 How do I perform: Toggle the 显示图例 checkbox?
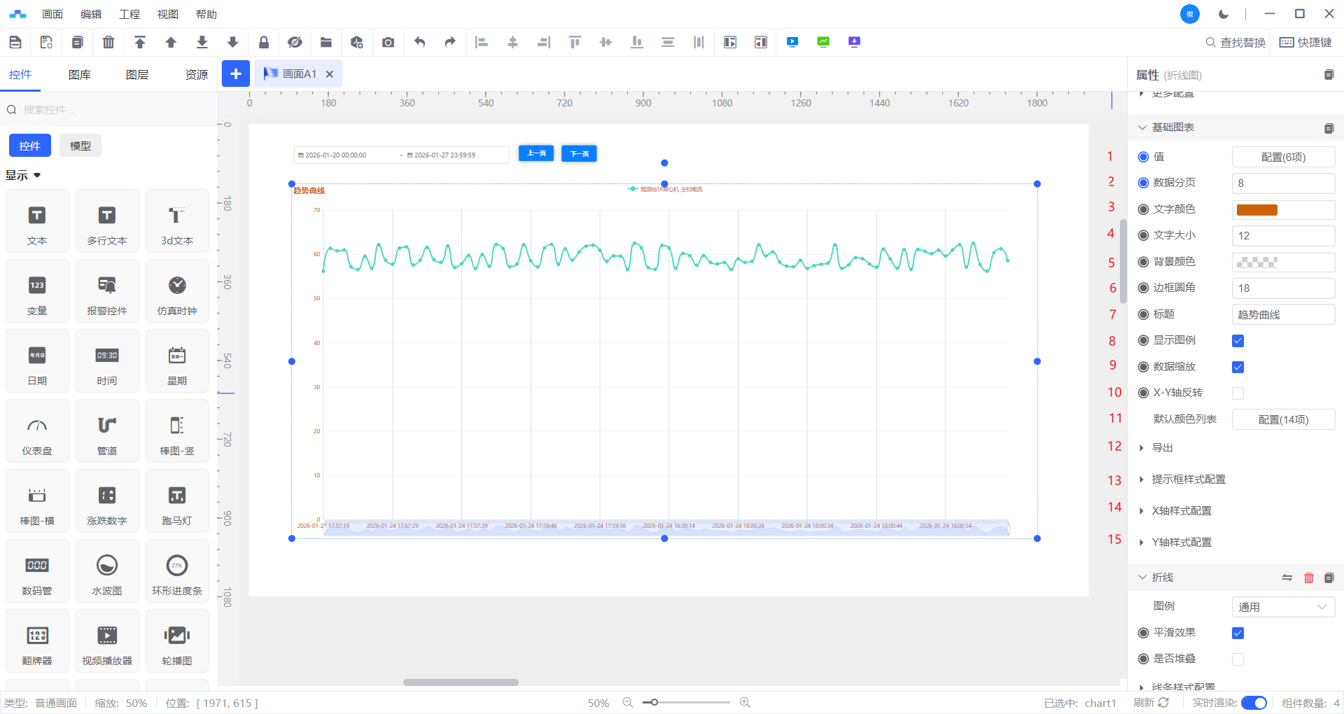pos(1238,341)
